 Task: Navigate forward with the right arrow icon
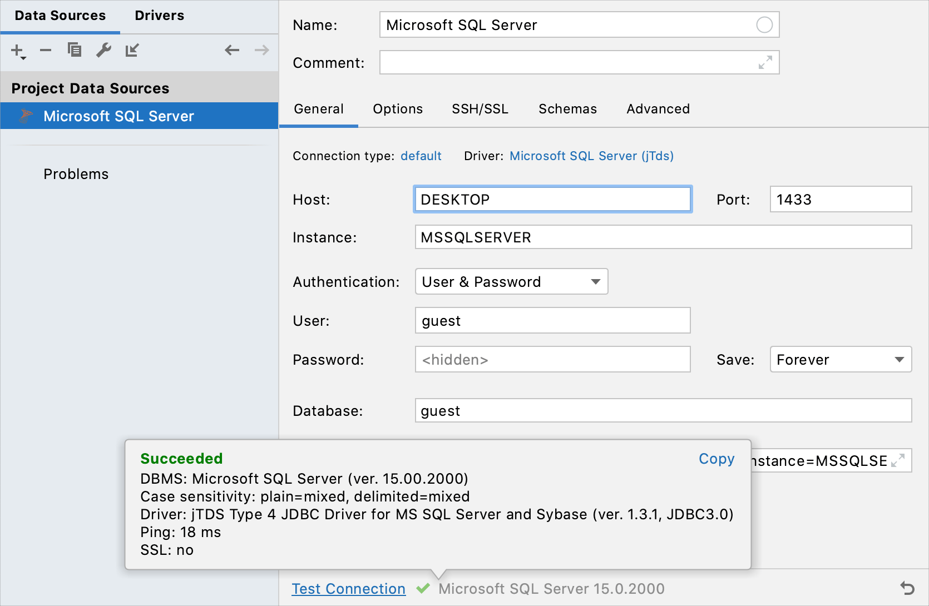(x=261, y=50)
